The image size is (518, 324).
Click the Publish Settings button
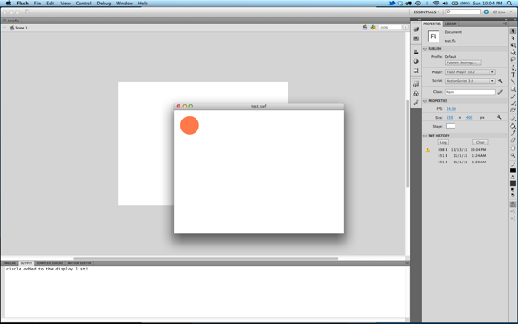coord(463,62)
